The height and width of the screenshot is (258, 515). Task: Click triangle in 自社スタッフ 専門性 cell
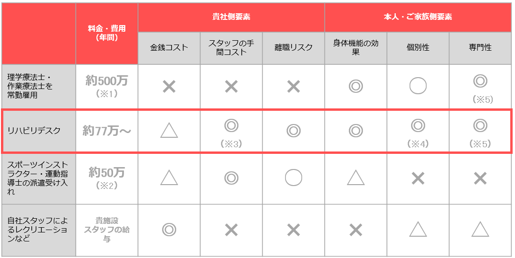(480, 230)
